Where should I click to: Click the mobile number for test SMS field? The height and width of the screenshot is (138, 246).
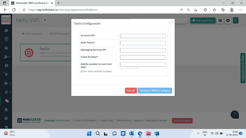pos(143,65)
